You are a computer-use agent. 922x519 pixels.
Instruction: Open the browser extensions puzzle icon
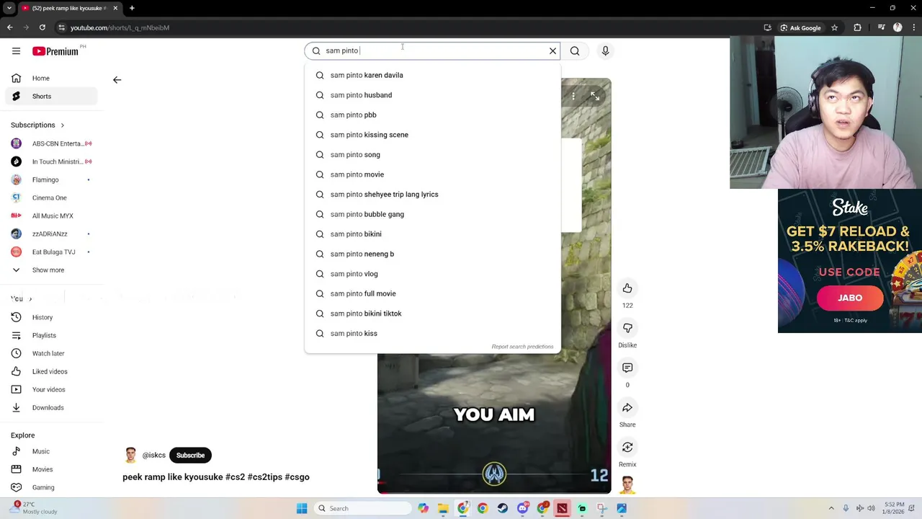tap(857, 27)
